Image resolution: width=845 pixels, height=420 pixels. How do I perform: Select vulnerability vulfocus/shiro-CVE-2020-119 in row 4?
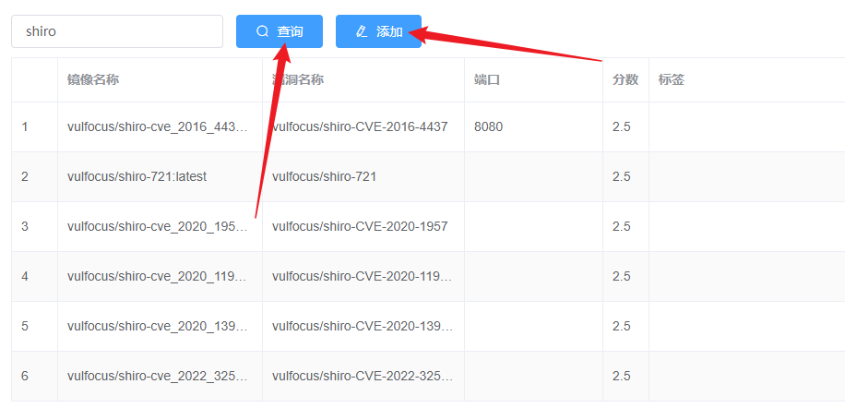click(362, 276)
